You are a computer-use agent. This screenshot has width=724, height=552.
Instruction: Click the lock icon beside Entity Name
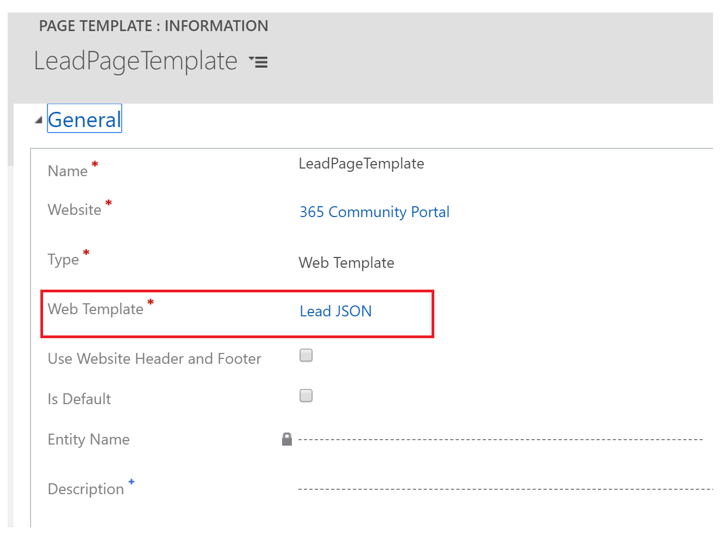point(287,439)
